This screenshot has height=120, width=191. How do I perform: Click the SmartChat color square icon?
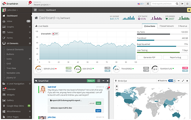pyautogui.click(x=99, y=81)
